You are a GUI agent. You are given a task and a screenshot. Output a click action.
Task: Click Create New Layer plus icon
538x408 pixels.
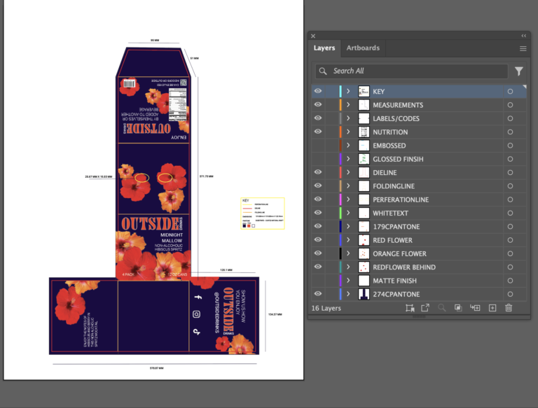492,308
